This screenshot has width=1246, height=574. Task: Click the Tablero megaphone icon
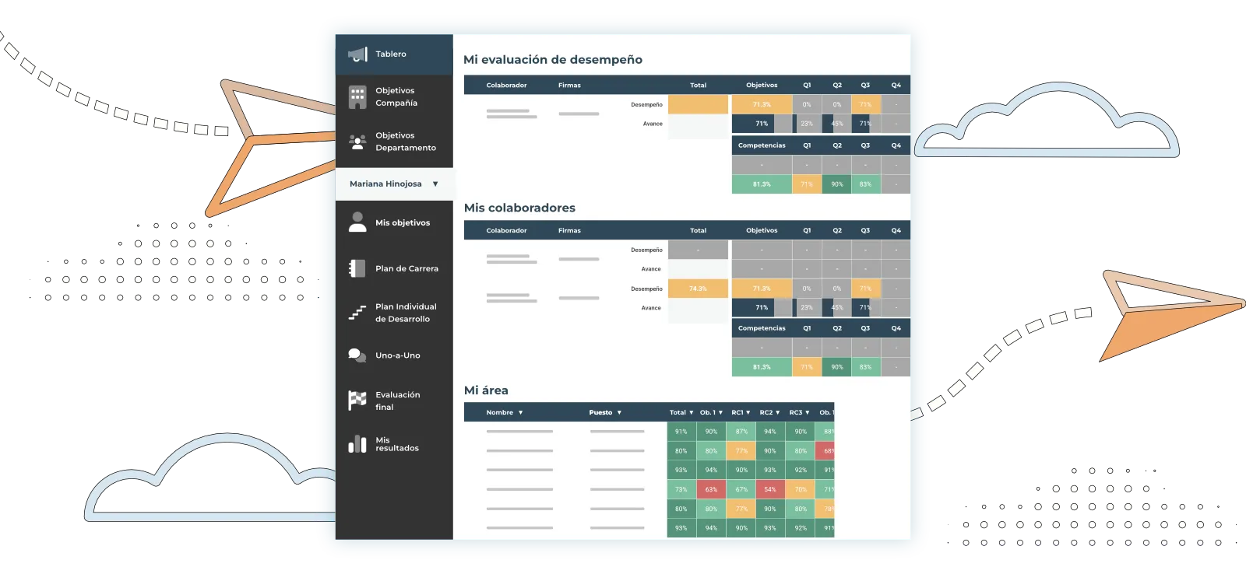tap(357, 54)
